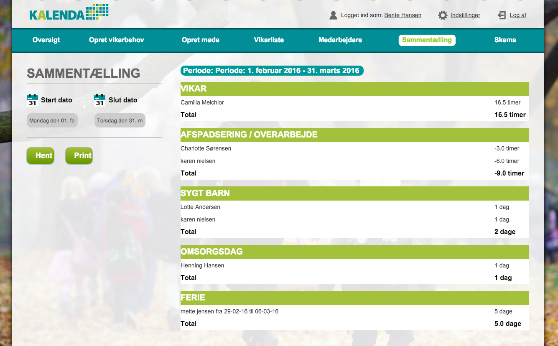Open the Opret vikarbehov tab
The width and height of the screenshot is (558, 346).
point(117,40)
